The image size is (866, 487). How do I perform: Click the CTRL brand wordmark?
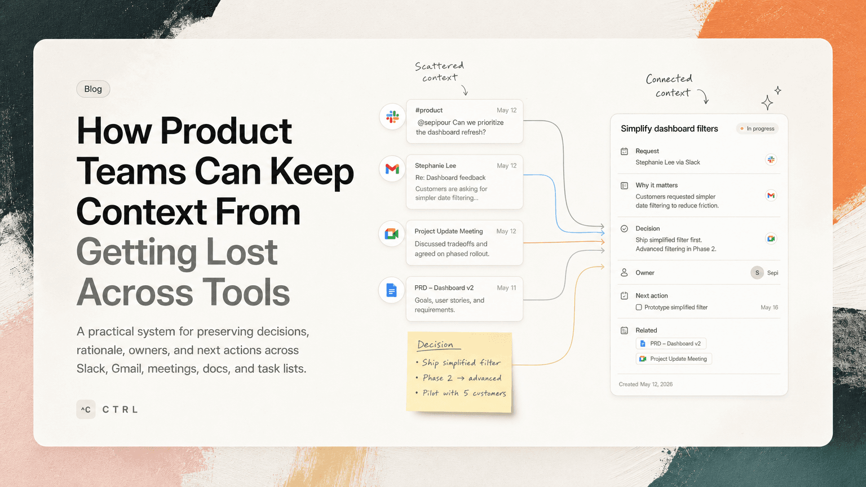tap(120, 410)
